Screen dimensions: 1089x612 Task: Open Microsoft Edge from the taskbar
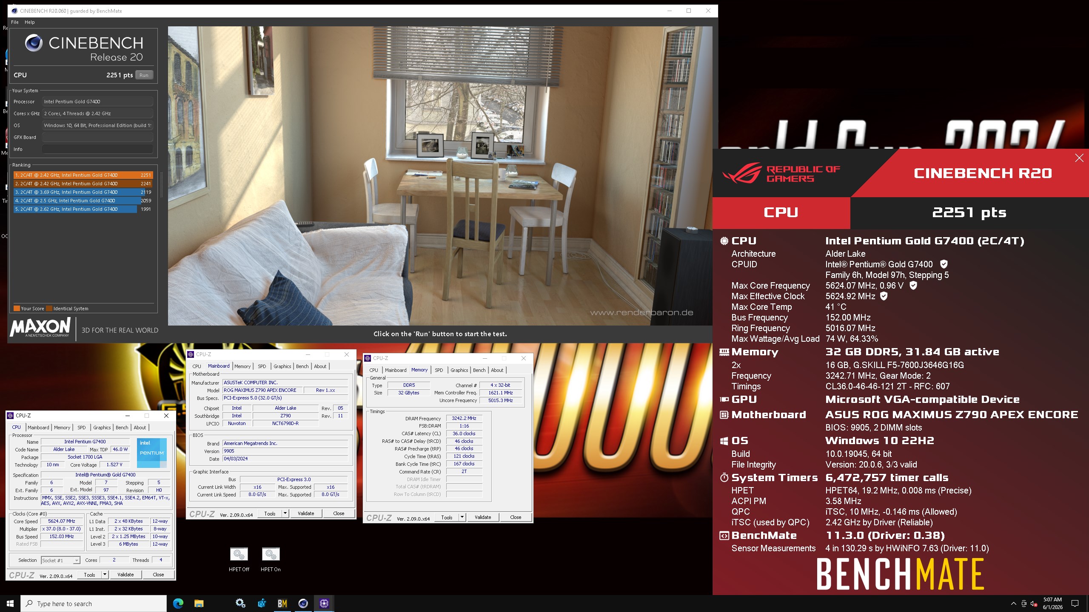pyautogui.click(x=178, y=603)
